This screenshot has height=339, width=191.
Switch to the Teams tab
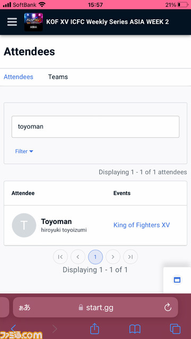(x=58, y=77)
